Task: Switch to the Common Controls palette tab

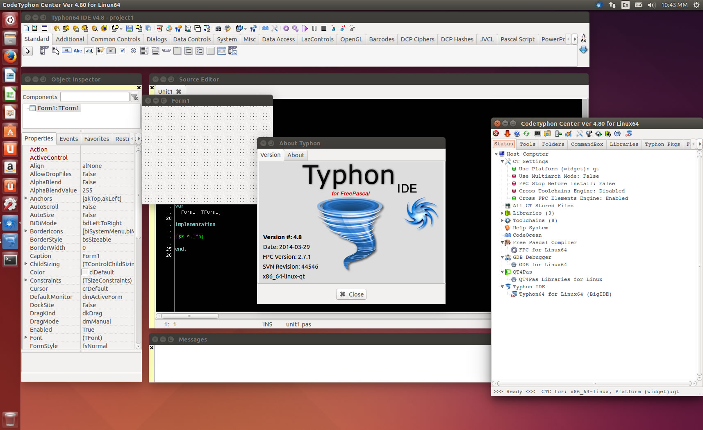Action: (x=116, y=39)
